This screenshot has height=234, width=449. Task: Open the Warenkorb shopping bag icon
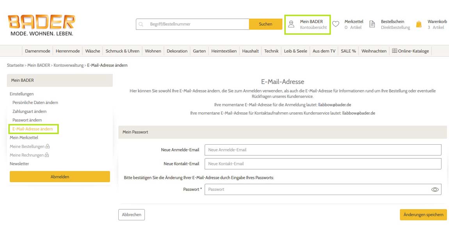tap(419, 24)
